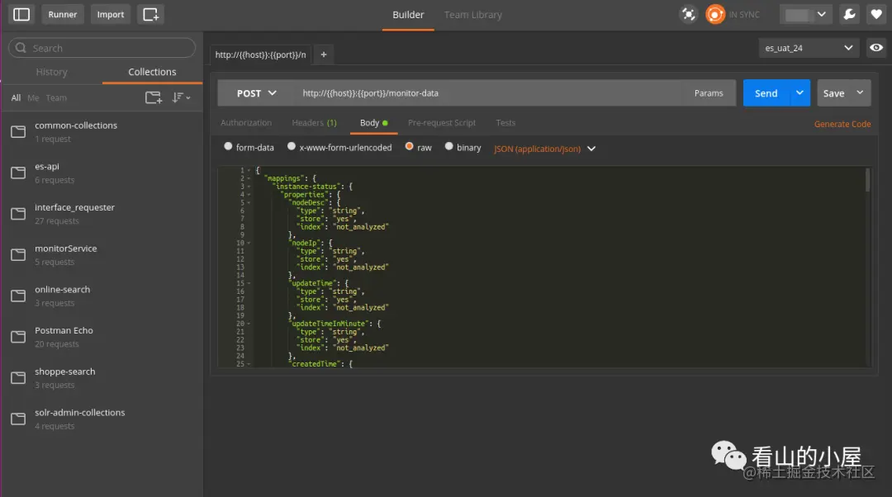Click the request body editor scrollbar

coord(867,180)
